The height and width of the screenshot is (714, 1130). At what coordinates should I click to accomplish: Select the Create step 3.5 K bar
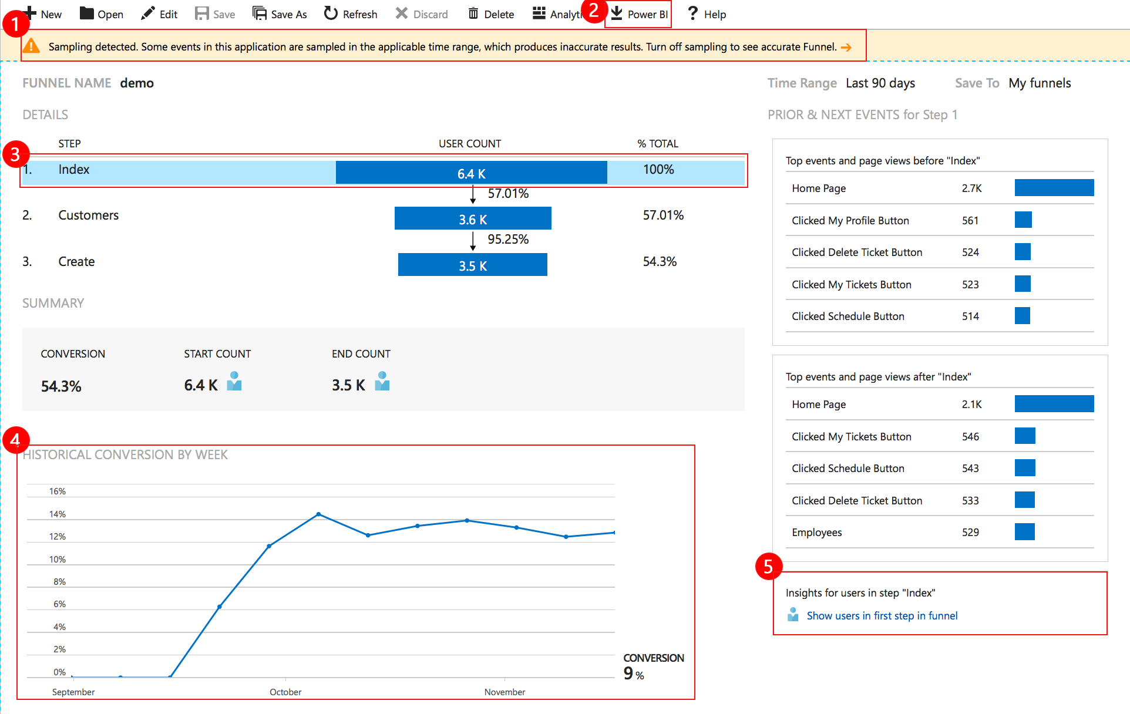coord(472,265)
